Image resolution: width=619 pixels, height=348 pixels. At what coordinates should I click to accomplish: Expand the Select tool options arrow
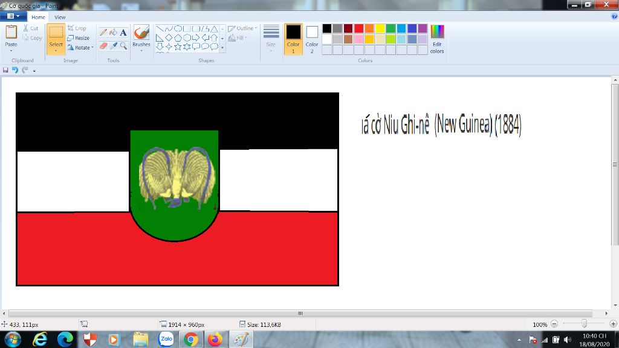pos(56,51)
